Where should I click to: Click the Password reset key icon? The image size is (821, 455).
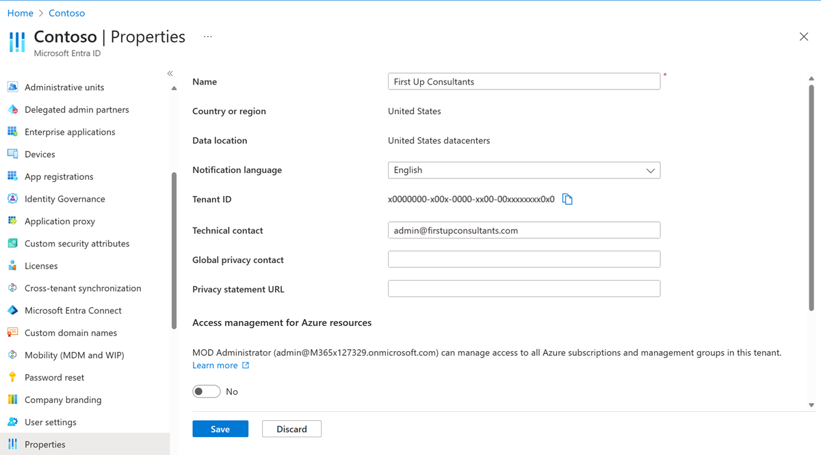click(x=12, y=377)
